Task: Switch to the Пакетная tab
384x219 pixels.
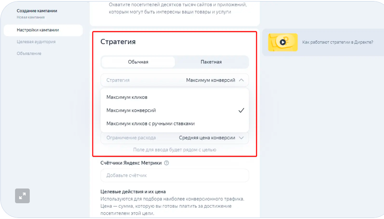Action: pos(212,62)
